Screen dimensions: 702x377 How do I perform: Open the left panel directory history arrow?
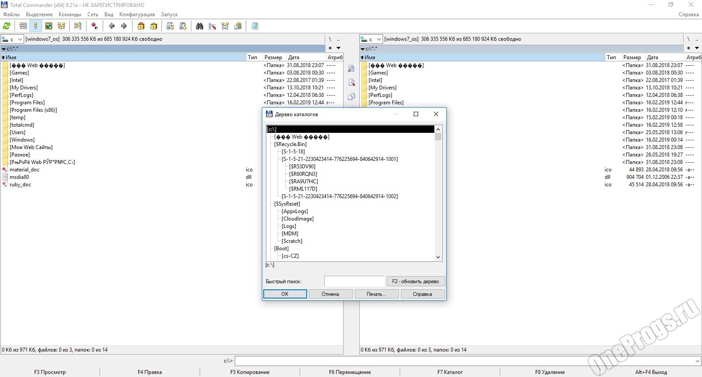click(x=338, y=48)
